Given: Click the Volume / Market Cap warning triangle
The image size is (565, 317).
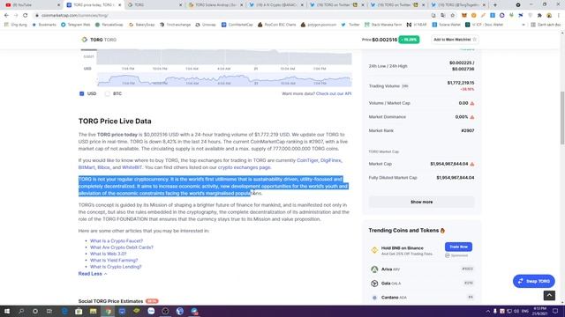Looking at the screenshot, I should pos(472,103).
